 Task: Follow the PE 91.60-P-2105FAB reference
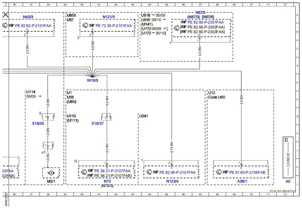pyautogui.click(x=247, y=172)
